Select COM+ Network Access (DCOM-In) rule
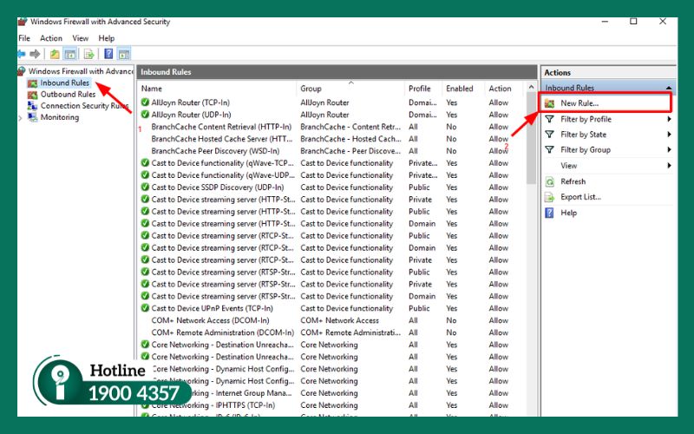Viewport: 694px width, 434px height. coord(210,320)
